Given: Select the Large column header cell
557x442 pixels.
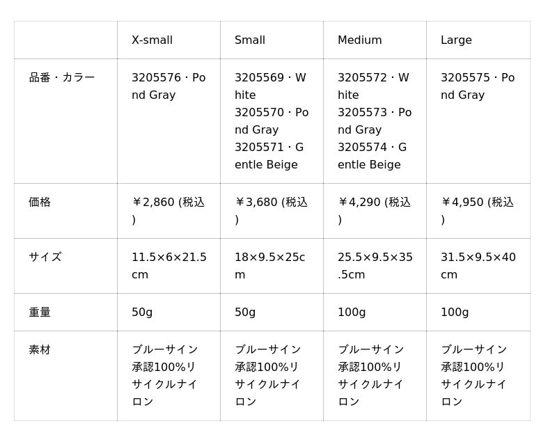Looking at the screenshot, I should (478, 40).
